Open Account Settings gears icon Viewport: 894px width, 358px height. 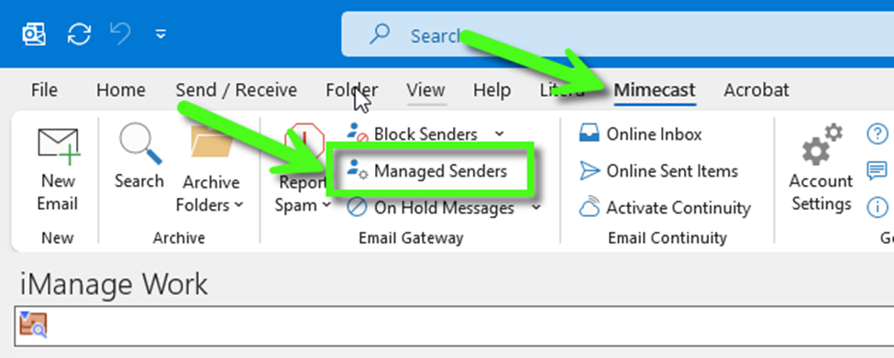(x=822, y=145)
